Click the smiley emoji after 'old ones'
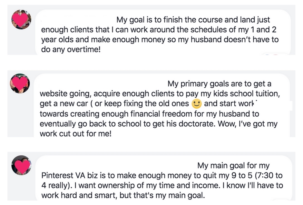The height and width of the screenshot is (205, 303). click(197, 103)
